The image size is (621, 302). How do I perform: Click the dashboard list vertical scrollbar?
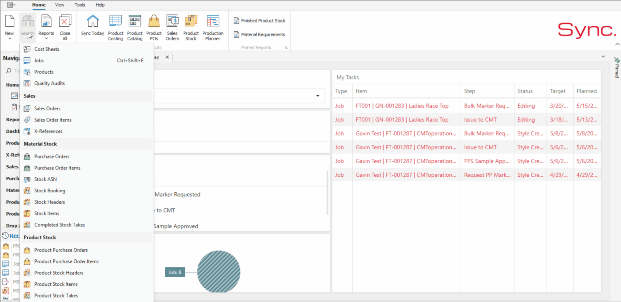[327, 193]
